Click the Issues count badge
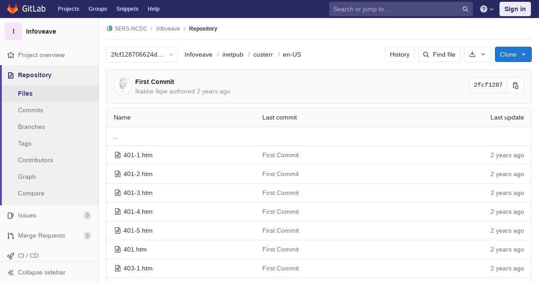Image resolution: width=539 pixels, height=283 pixels. tap(87, 216)
